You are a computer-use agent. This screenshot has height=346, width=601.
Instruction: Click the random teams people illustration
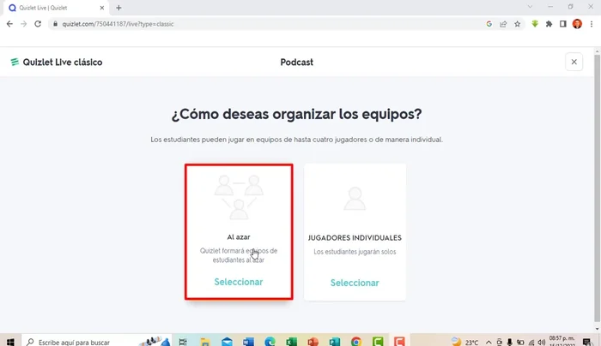tap(239, 197)
